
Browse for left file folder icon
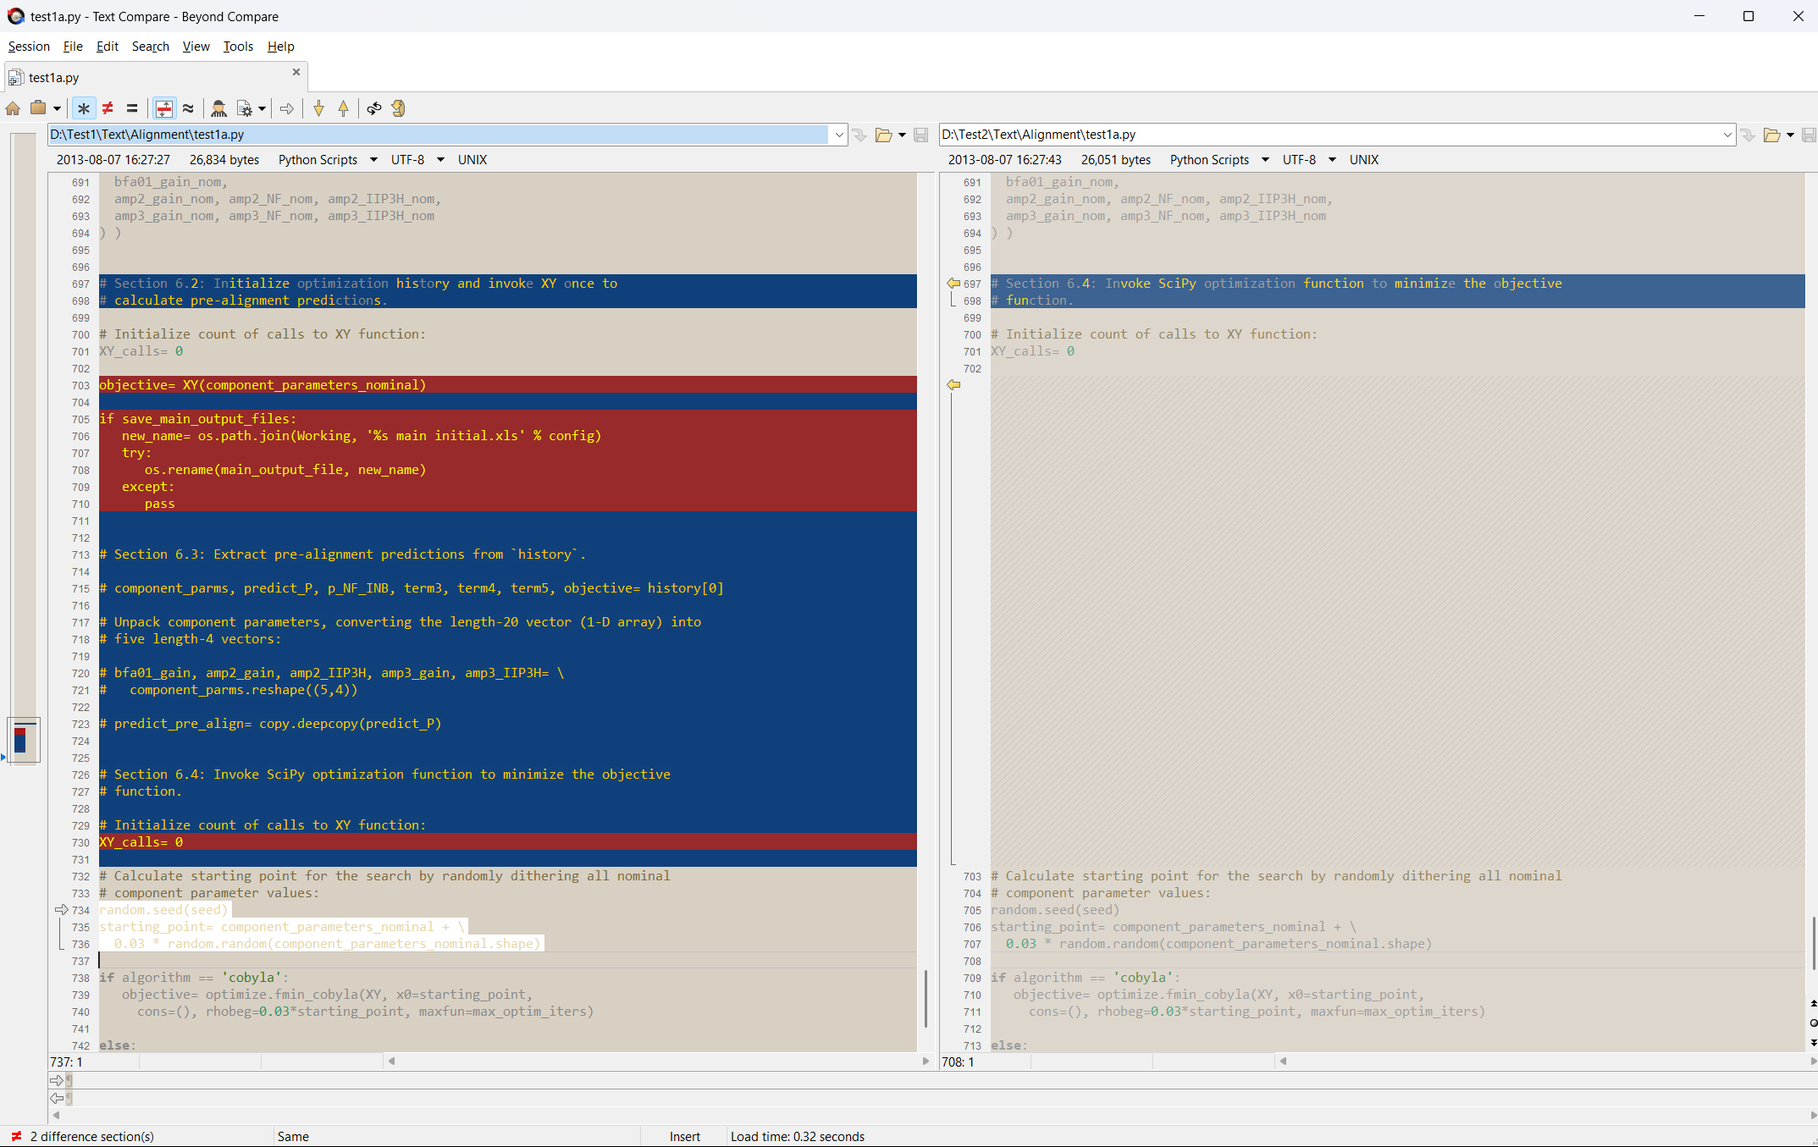coord(884,135)
